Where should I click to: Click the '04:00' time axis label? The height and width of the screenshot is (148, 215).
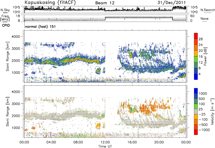coord(51,142)
